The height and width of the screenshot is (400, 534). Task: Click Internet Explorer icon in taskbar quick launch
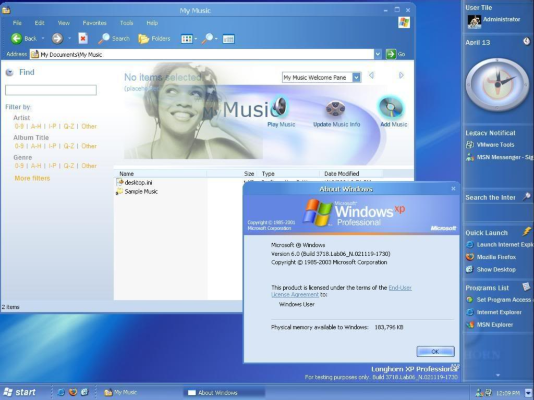pyautogui.click(x=61, y=392)
